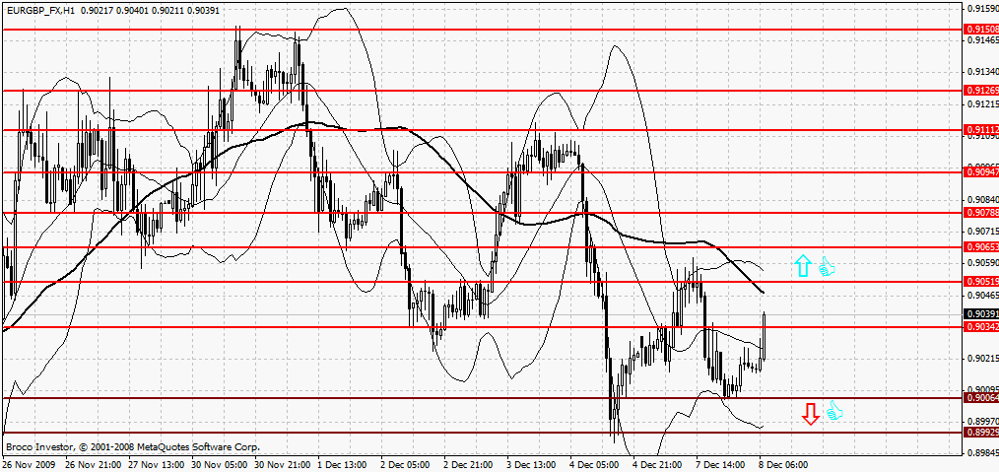This screenshot has width=999, height=472.
Task: Click the Broco Investor copyright text
Action: tap(133, 446)
